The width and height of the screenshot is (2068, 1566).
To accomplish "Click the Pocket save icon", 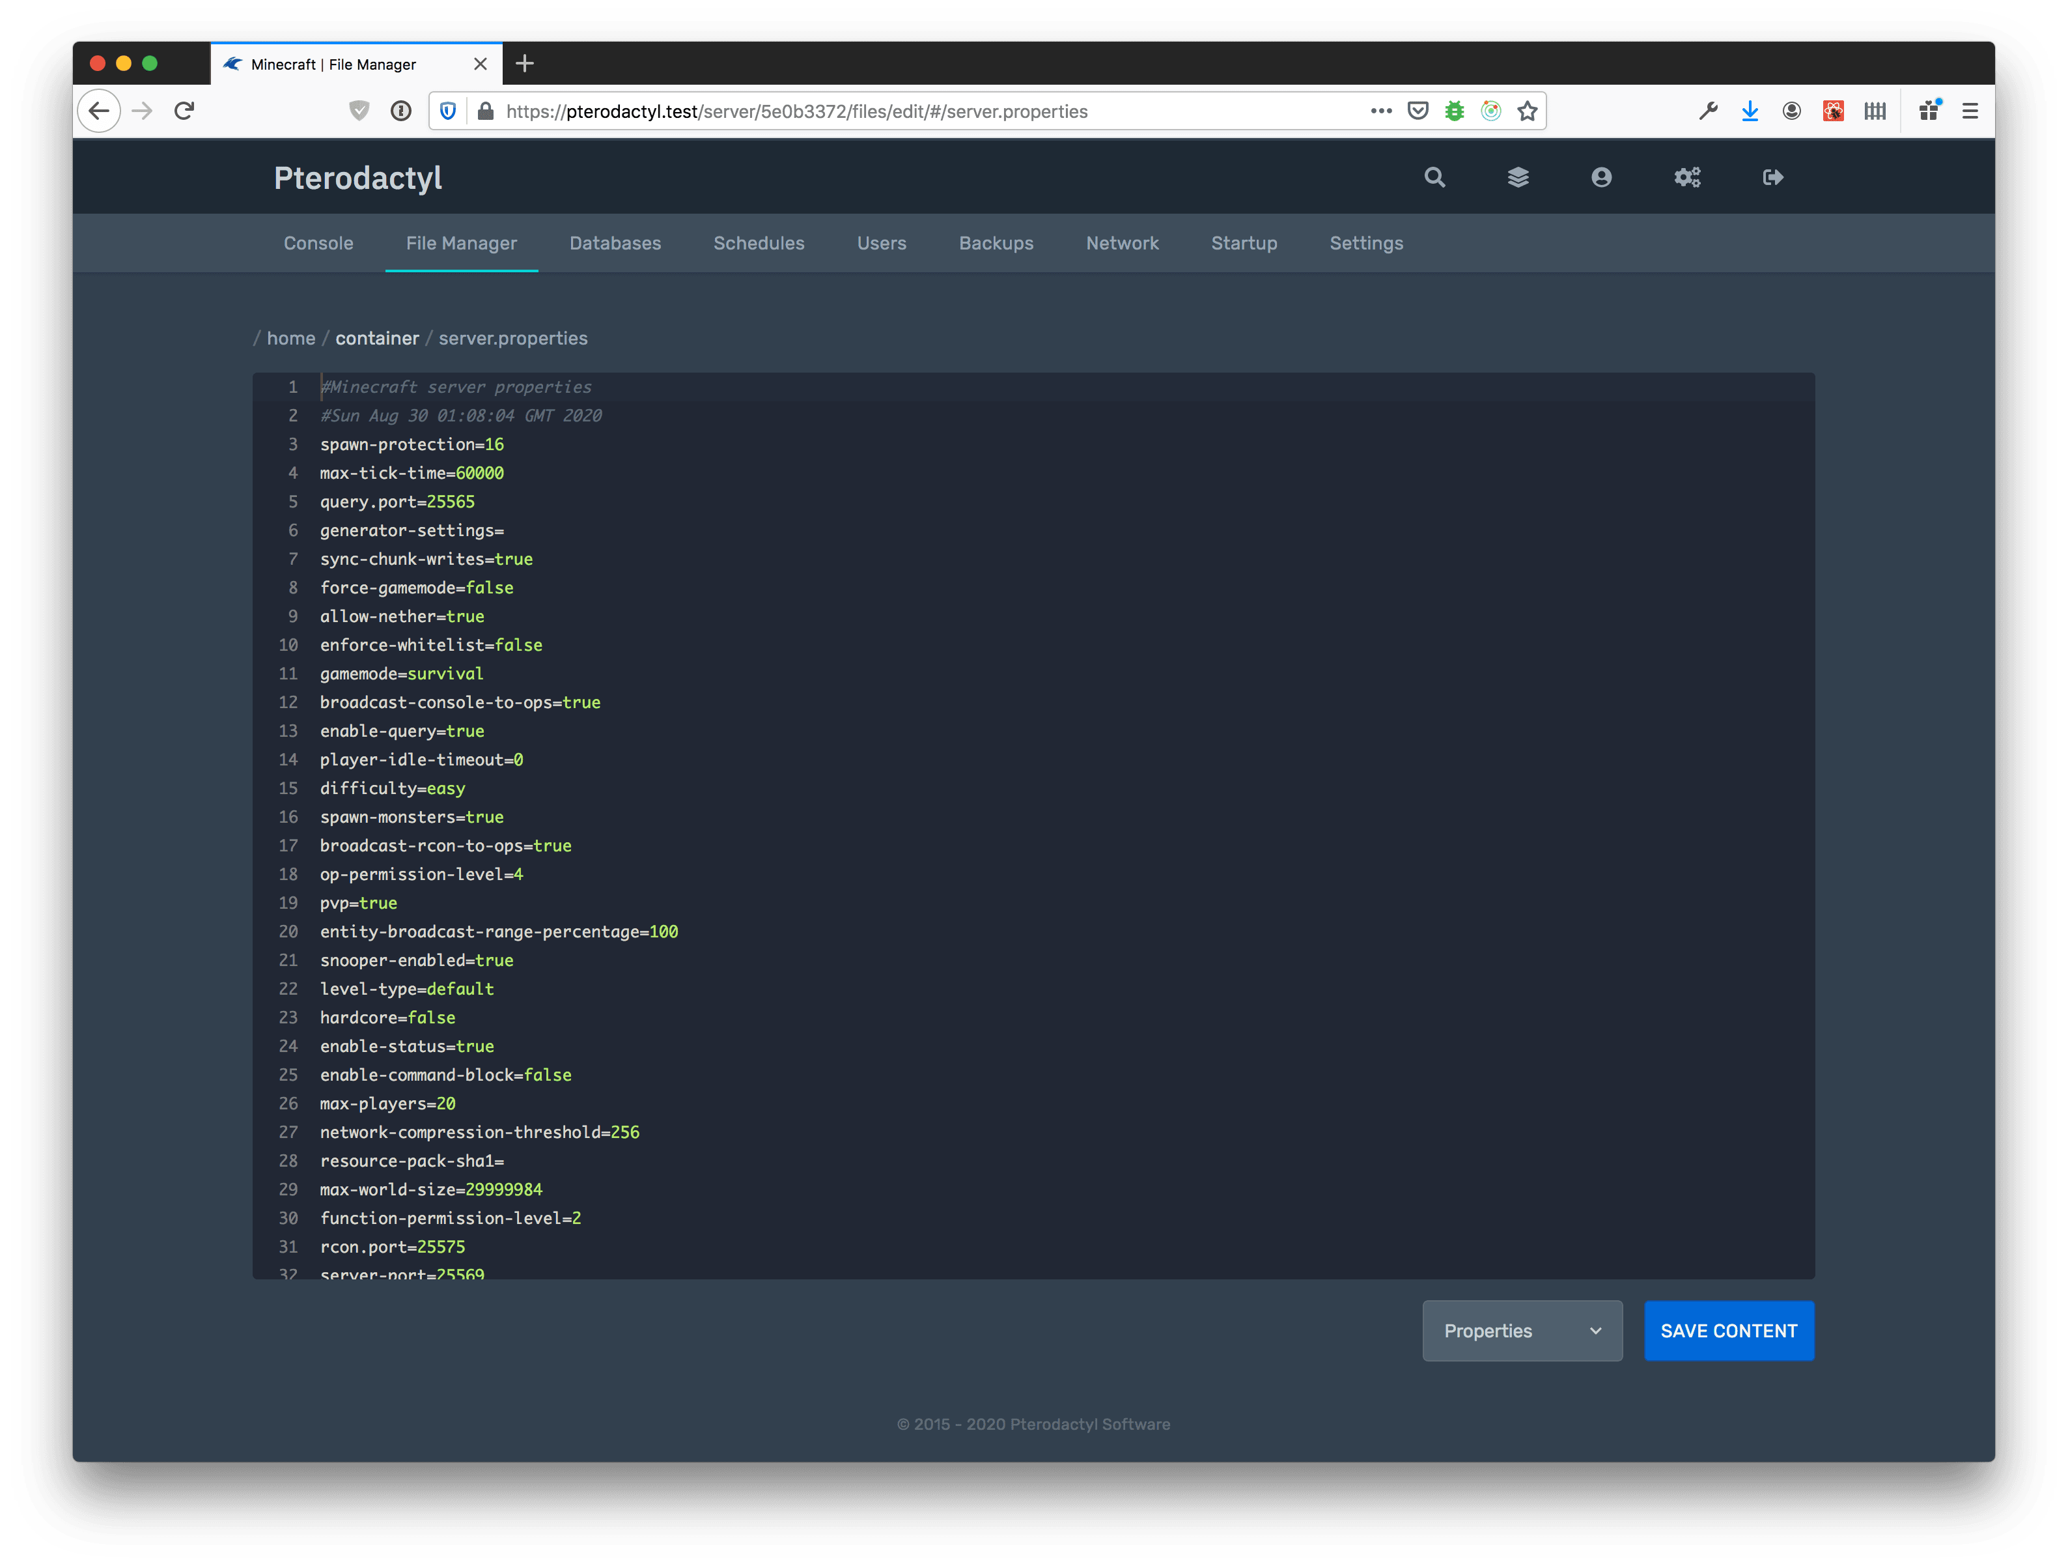I will click(x=1418, y=111).
